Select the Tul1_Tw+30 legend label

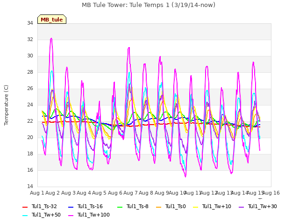pos(263,206)
